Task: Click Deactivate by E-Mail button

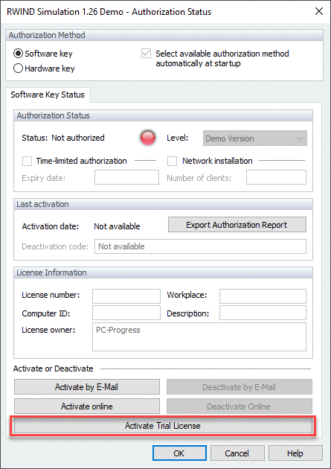Action: tap(240, 387)
